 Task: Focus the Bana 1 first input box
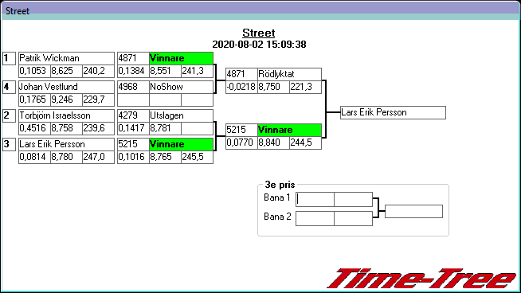[x=315, y=199]
